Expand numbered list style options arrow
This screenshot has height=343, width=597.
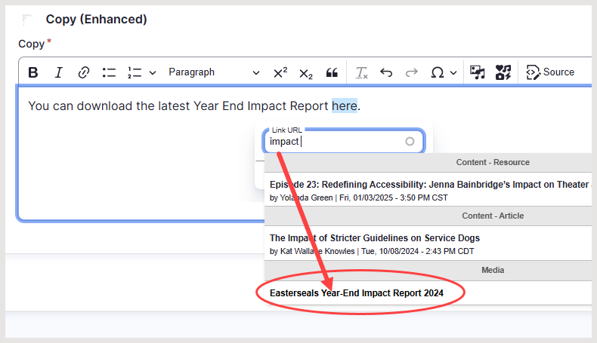pyautogui.click(x=153, y=72)
